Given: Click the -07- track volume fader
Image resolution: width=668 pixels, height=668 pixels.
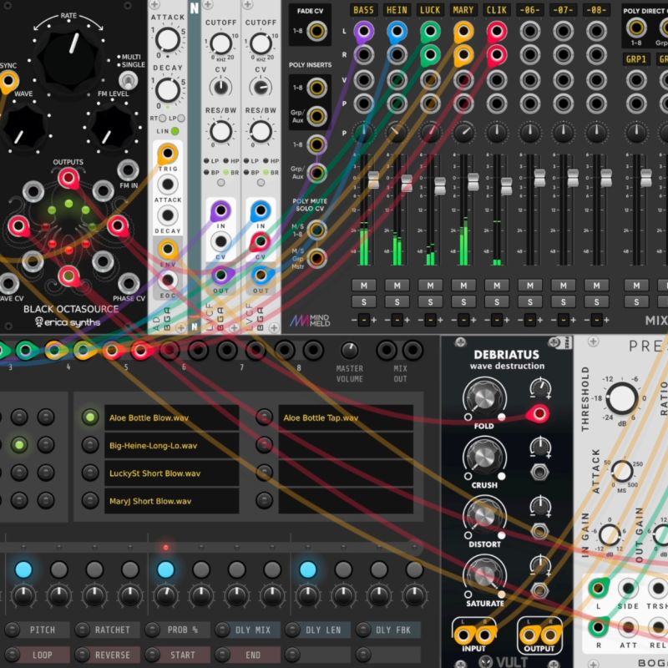Looking at the screenshot, I should [573, 178].
